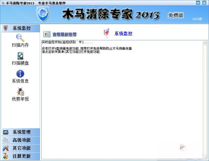The width and height of the screenshot is (209, 161).
Task: Select the 我要举报 label
Action: pyautogui.click(x=20, y=99)
